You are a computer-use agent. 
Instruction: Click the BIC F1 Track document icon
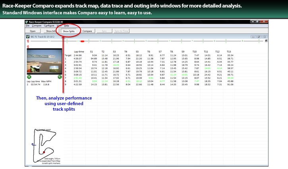(x=27, y=36)
